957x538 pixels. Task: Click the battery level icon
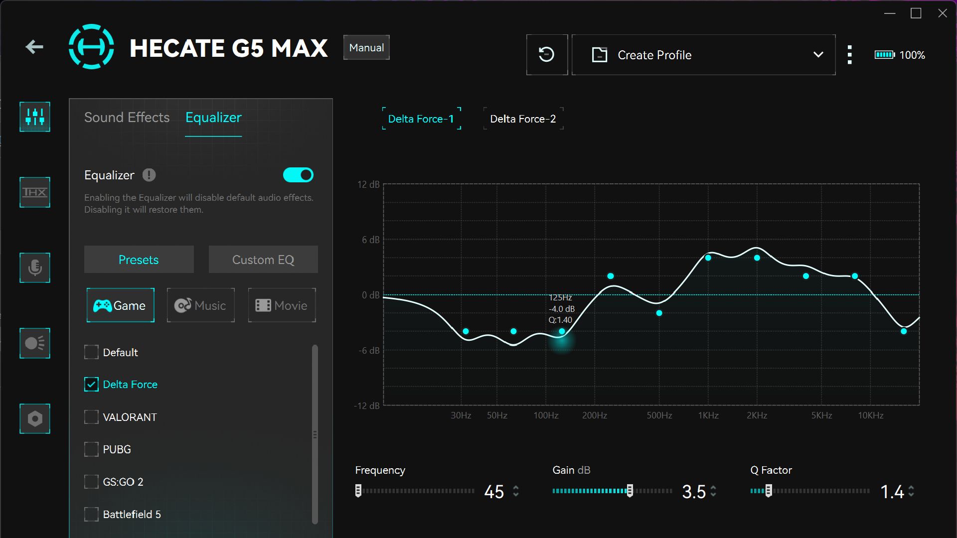point(885,55)
